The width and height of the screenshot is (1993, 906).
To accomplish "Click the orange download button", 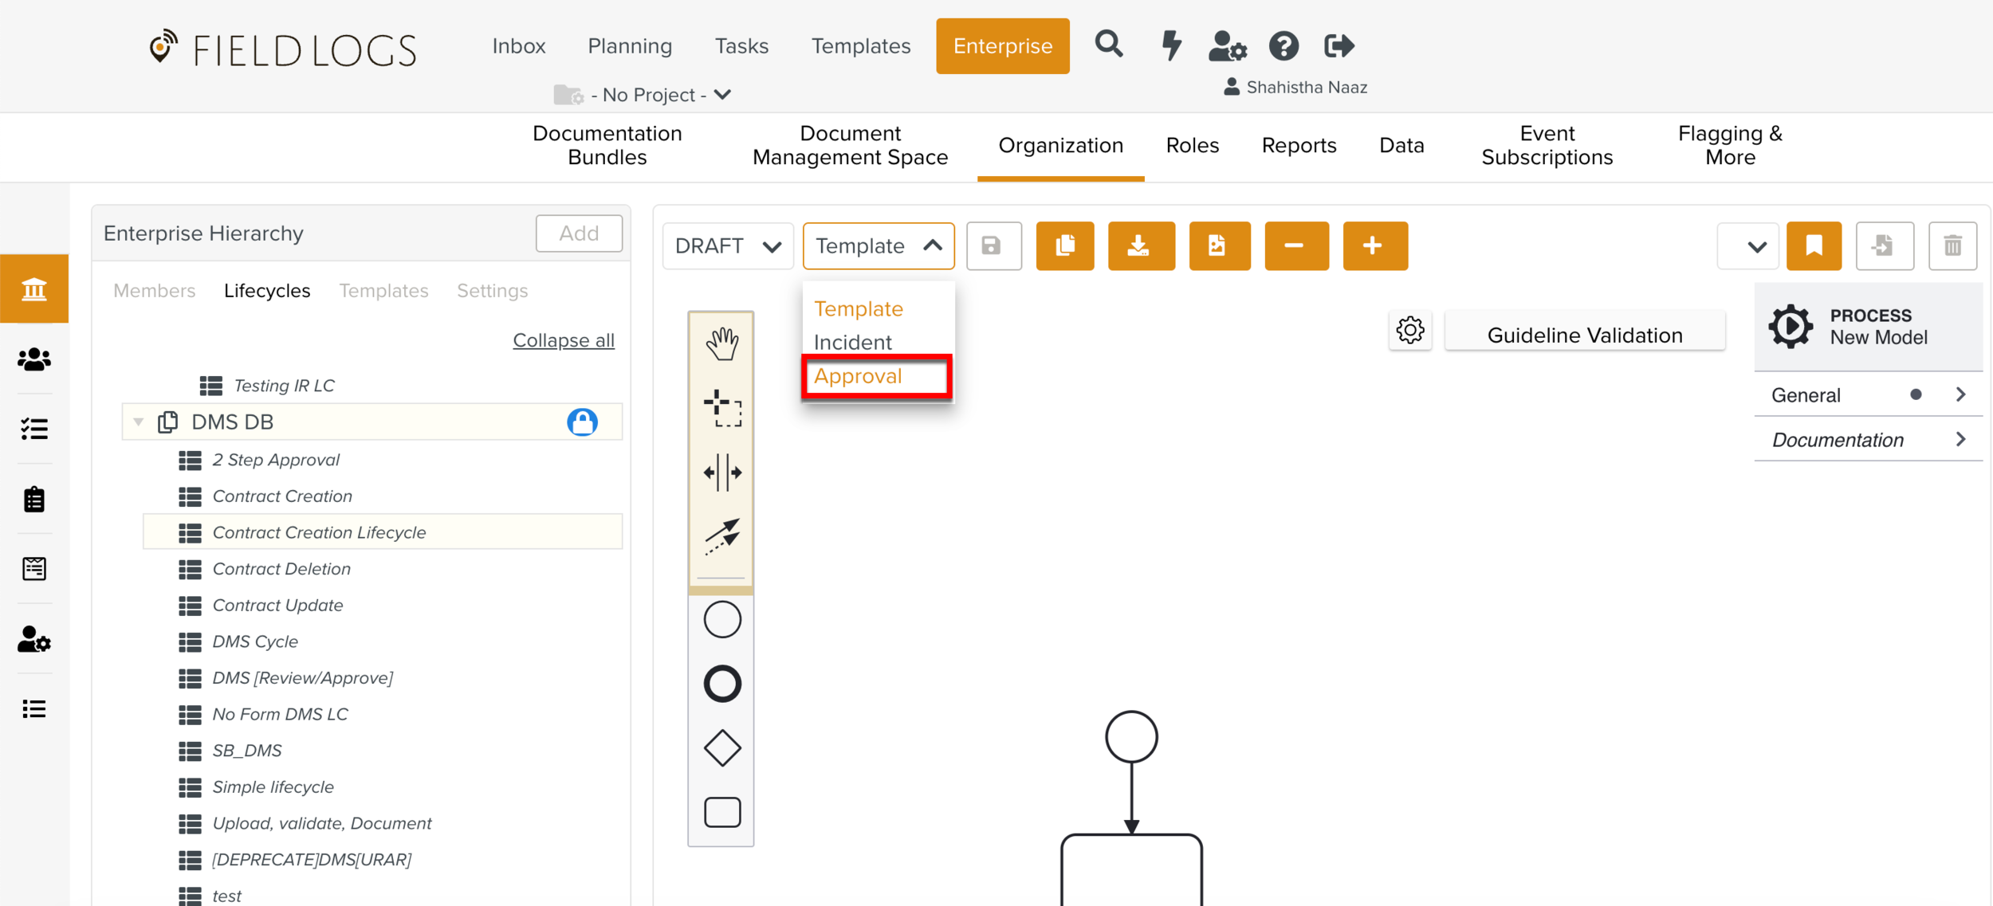I will pyautogui.click(x=1140, y=245).
